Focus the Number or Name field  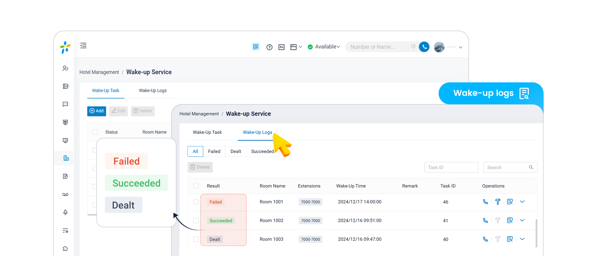379,47
